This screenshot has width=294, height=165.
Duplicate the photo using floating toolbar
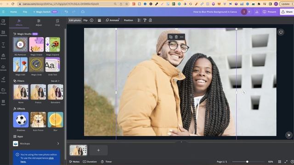pyautogui.click(x=170, y=37)
